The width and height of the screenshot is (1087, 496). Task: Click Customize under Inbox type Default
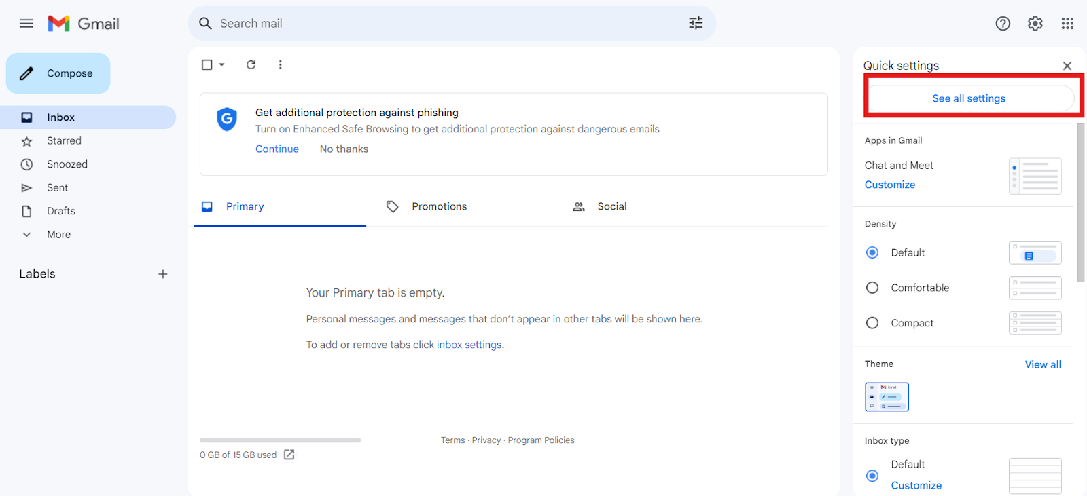916,485
